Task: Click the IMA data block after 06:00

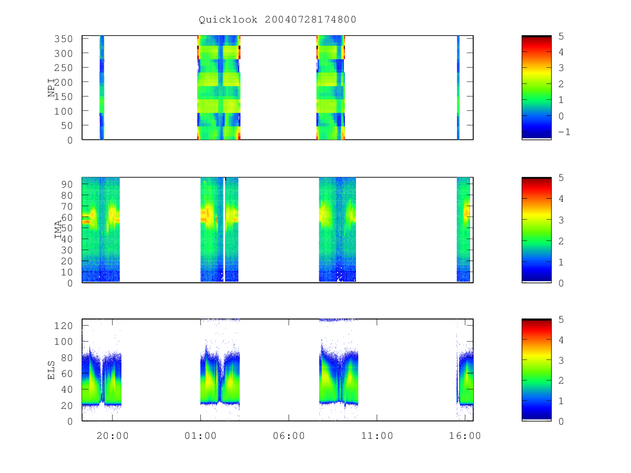Action: pos(338,230)
